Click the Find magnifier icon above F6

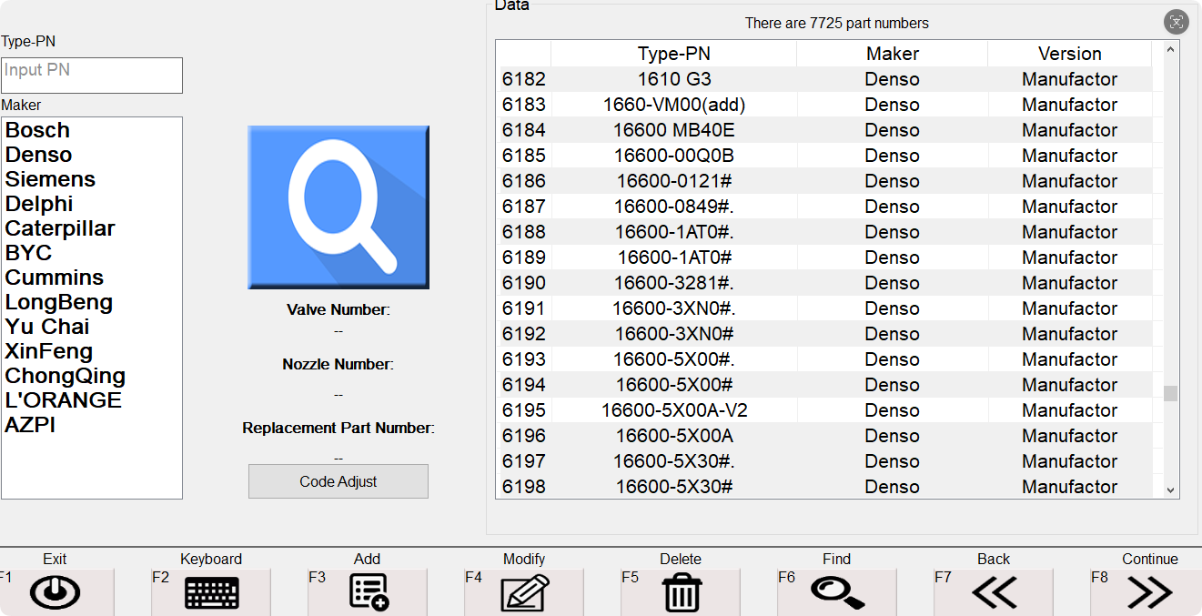pos(836,591)
